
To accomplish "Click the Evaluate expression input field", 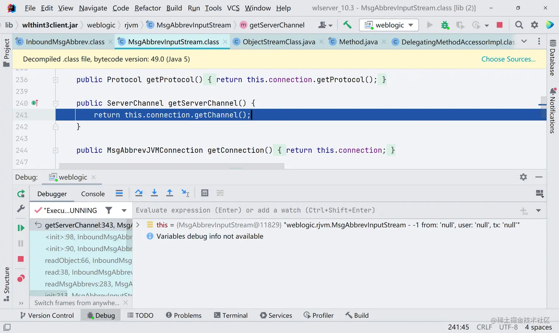I will [325, 210].
